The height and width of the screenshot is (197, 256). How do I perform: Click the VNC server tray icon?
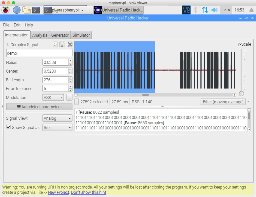[186, 10]
